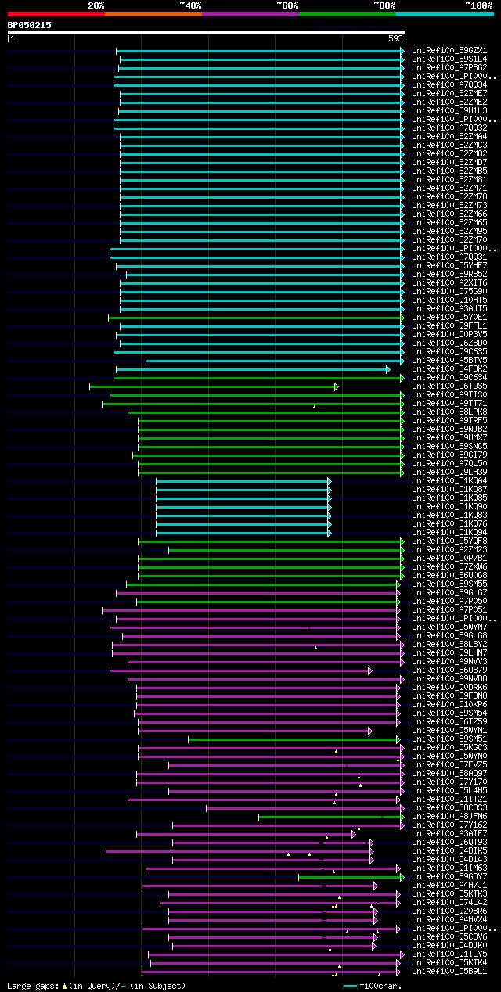The image size is (501, 992).
Task: Click the label UniRef100_Q75G90
Action: click(450, 292)
